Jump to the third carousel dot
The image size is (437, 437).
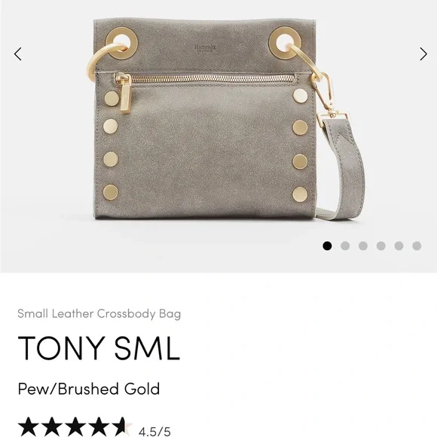pyautogui.click(x=363, y=246)
